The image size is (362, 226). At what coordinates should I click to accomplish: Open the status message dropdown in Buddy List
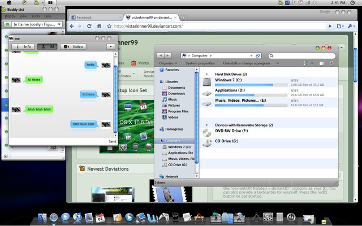(x=59, y=24)
